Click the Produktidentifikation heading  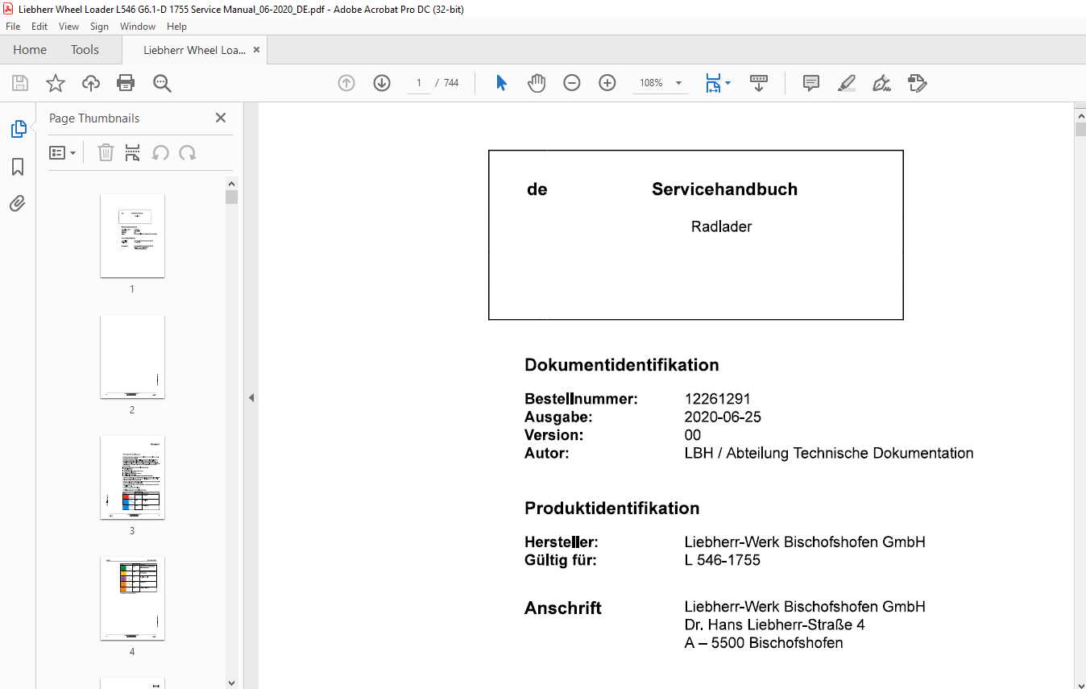pos(611,508)
